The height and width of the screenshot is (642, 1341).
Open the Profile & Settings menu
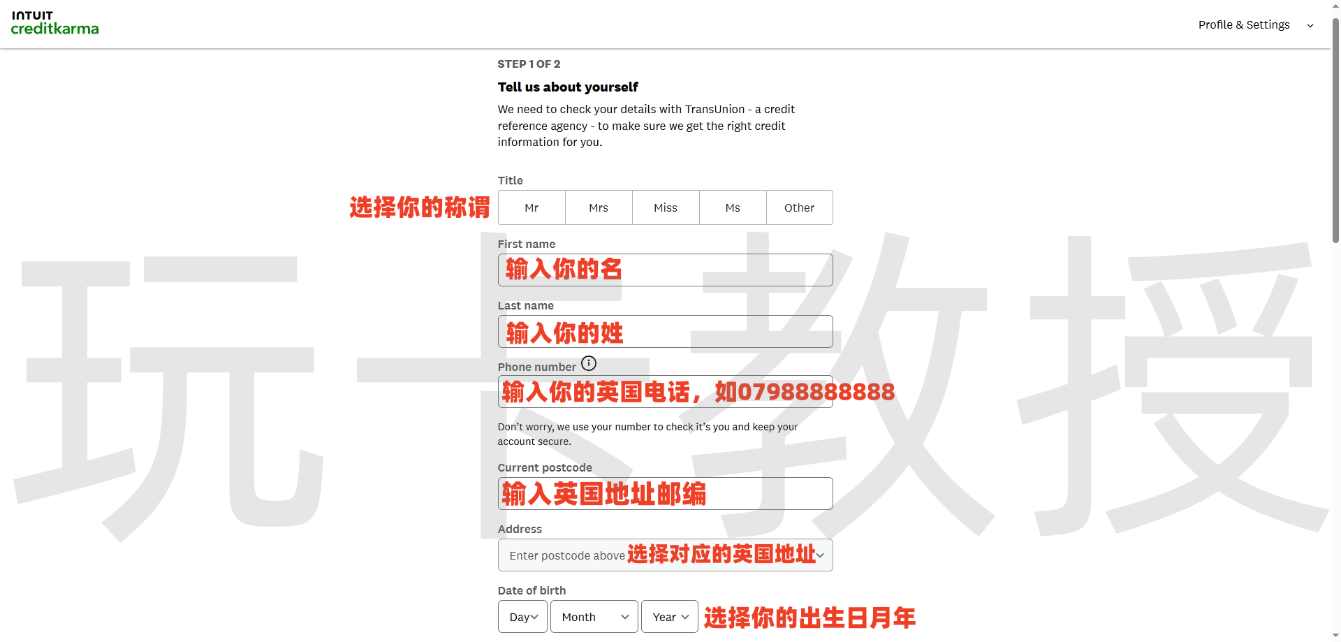[x=1244, y=25]
